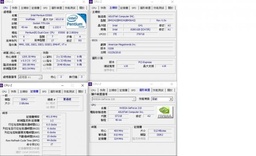Click the 44 clocks tRFC value
Viewport: 256px width, 156px height.
tap(52, 140)
